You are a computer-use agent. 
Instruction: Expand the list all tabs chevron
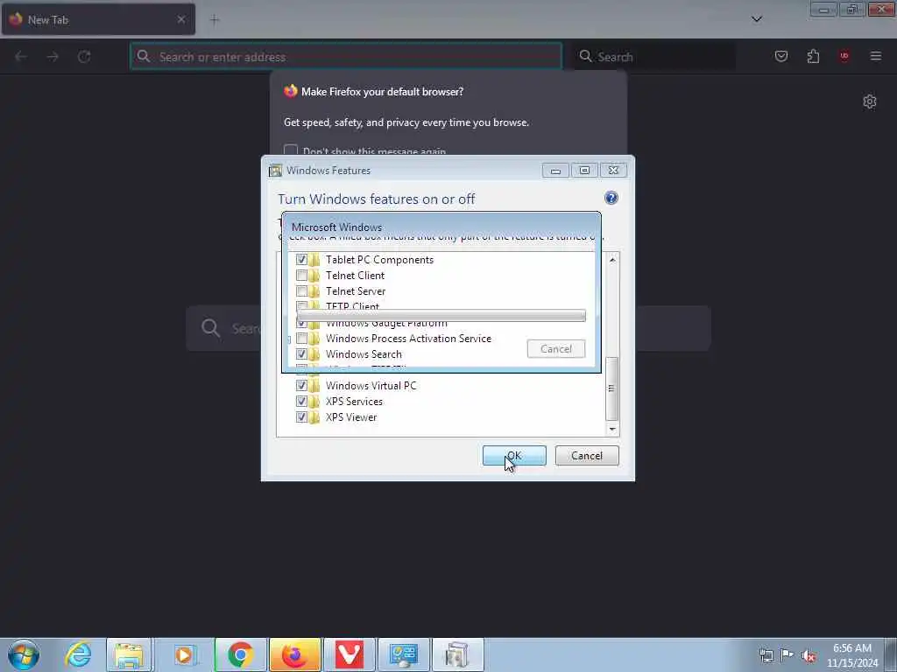[756, 19]
